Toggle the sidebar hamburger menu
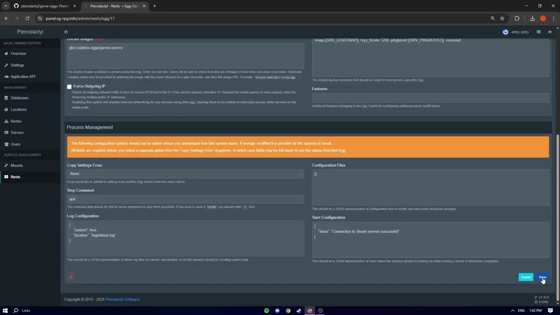 point(66,32)
